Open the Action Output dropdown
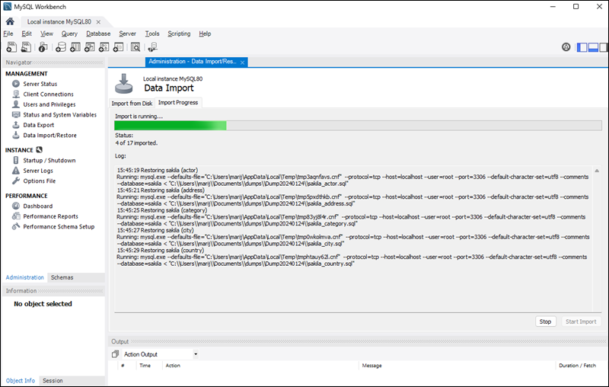This screenshot has width=609, height=387. pos(196,354)
